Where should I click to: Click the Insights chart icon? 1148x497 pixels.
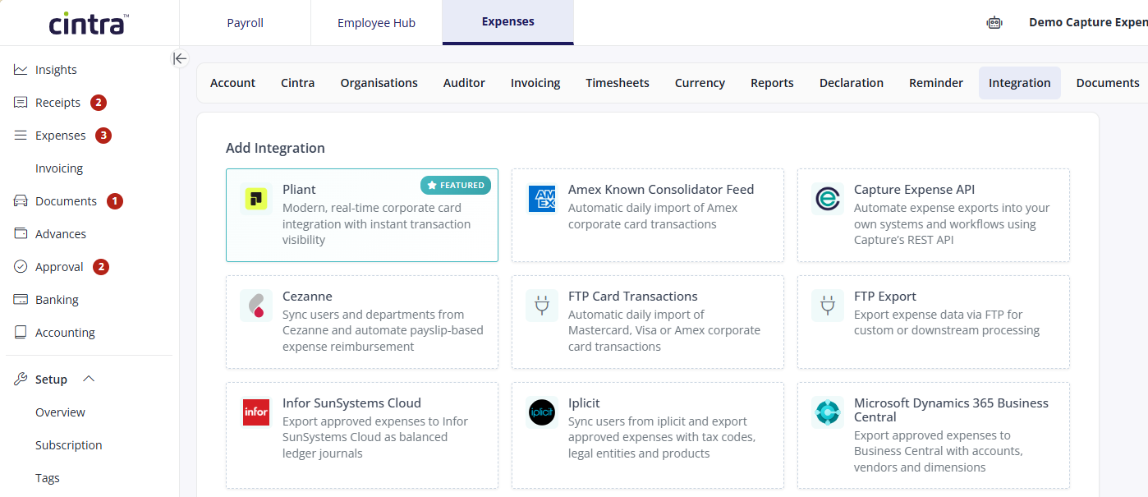coord(21,70)
